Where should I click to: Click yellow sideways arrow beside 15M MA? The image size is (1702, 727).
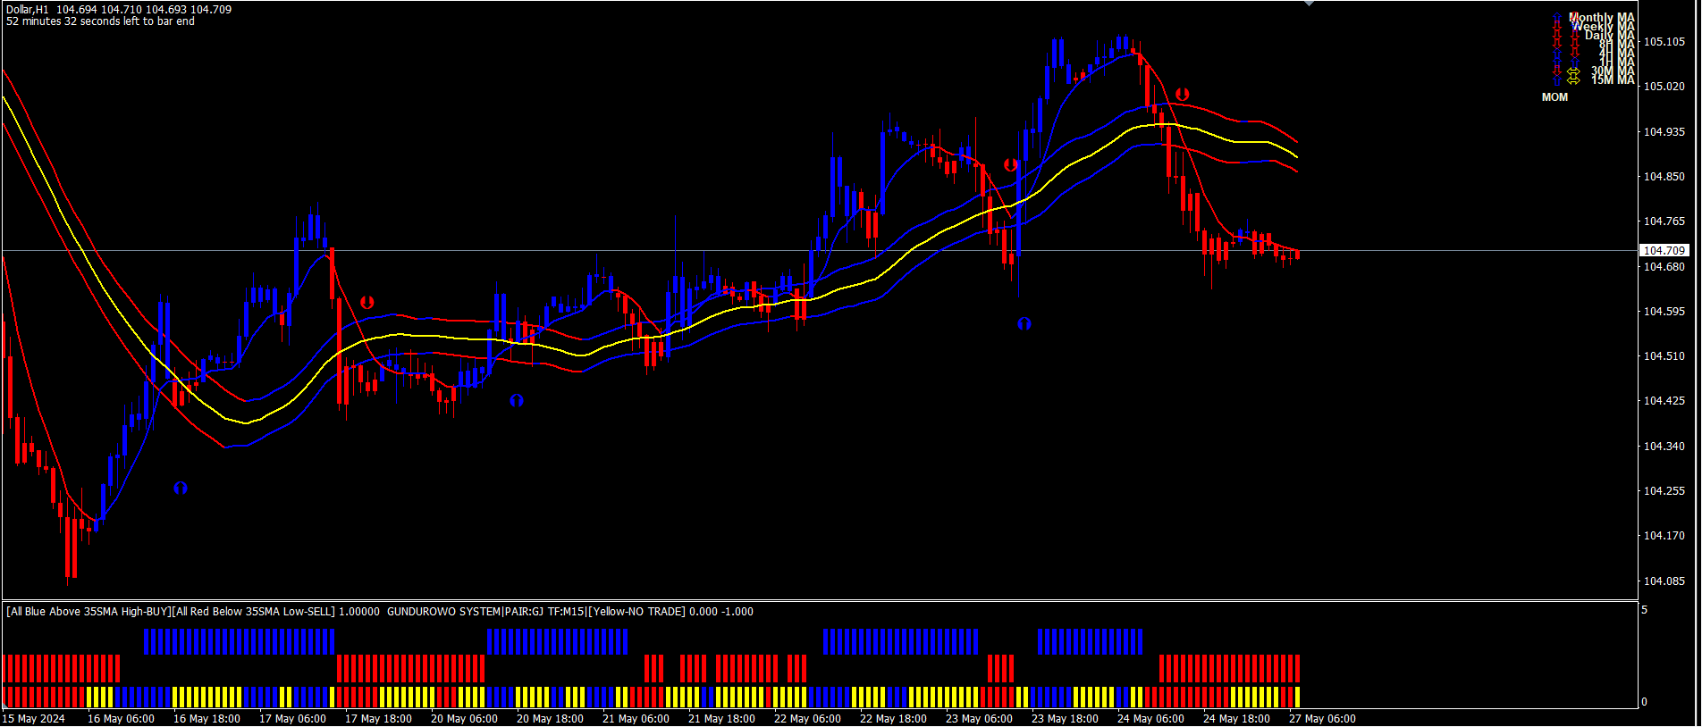coord(1573,80)
